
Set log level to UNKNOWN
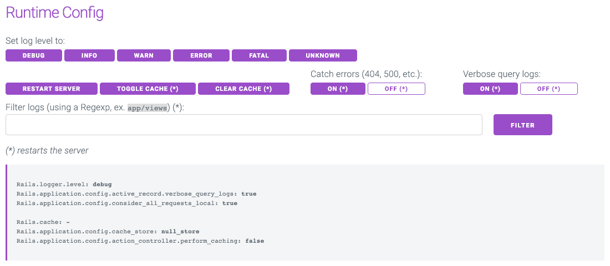point(323,55)
